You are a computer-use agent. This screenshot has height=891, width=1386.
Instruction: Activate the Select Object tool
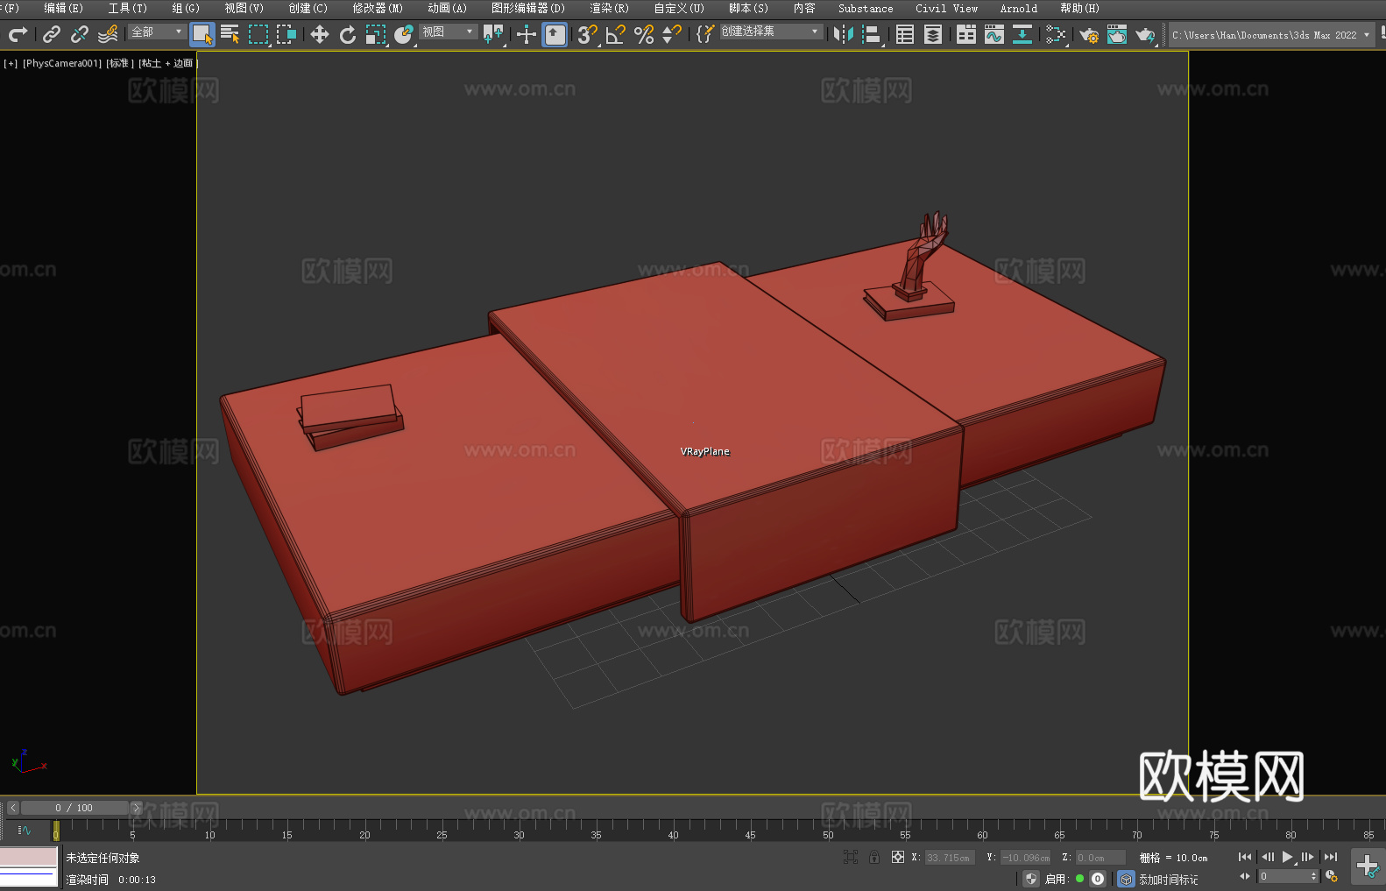(202, 34)
